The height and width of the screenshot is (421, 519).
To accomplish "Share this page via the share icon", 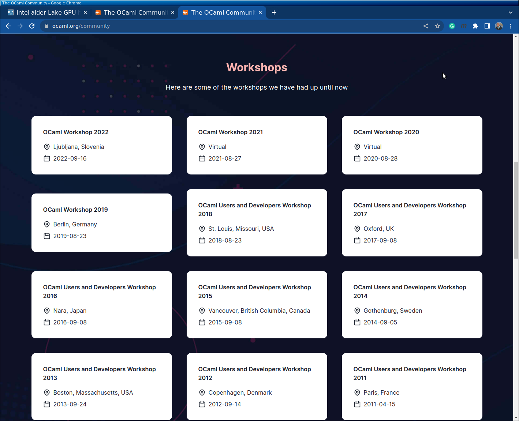I will (426, 26).
